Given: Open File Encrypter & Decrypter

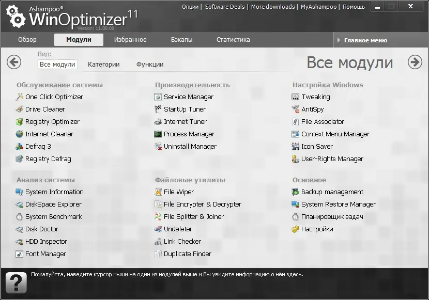Looking at the screenshot, I should [x=197, y=204].
